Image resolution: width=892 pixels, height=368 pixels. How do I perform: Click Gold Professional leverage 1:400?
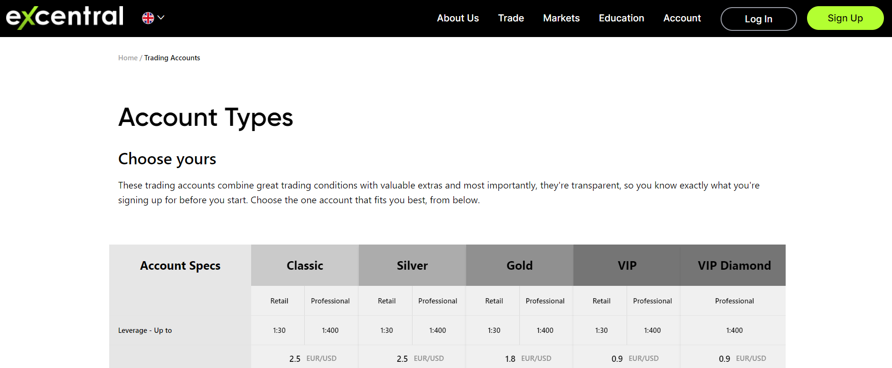coord(545,330)
